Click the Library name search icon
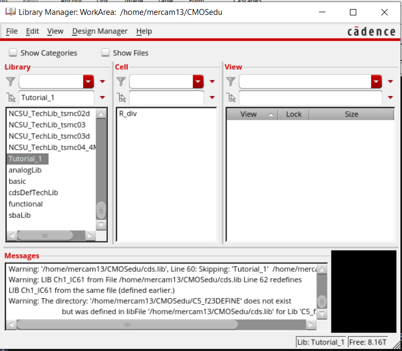 [11, 97]
